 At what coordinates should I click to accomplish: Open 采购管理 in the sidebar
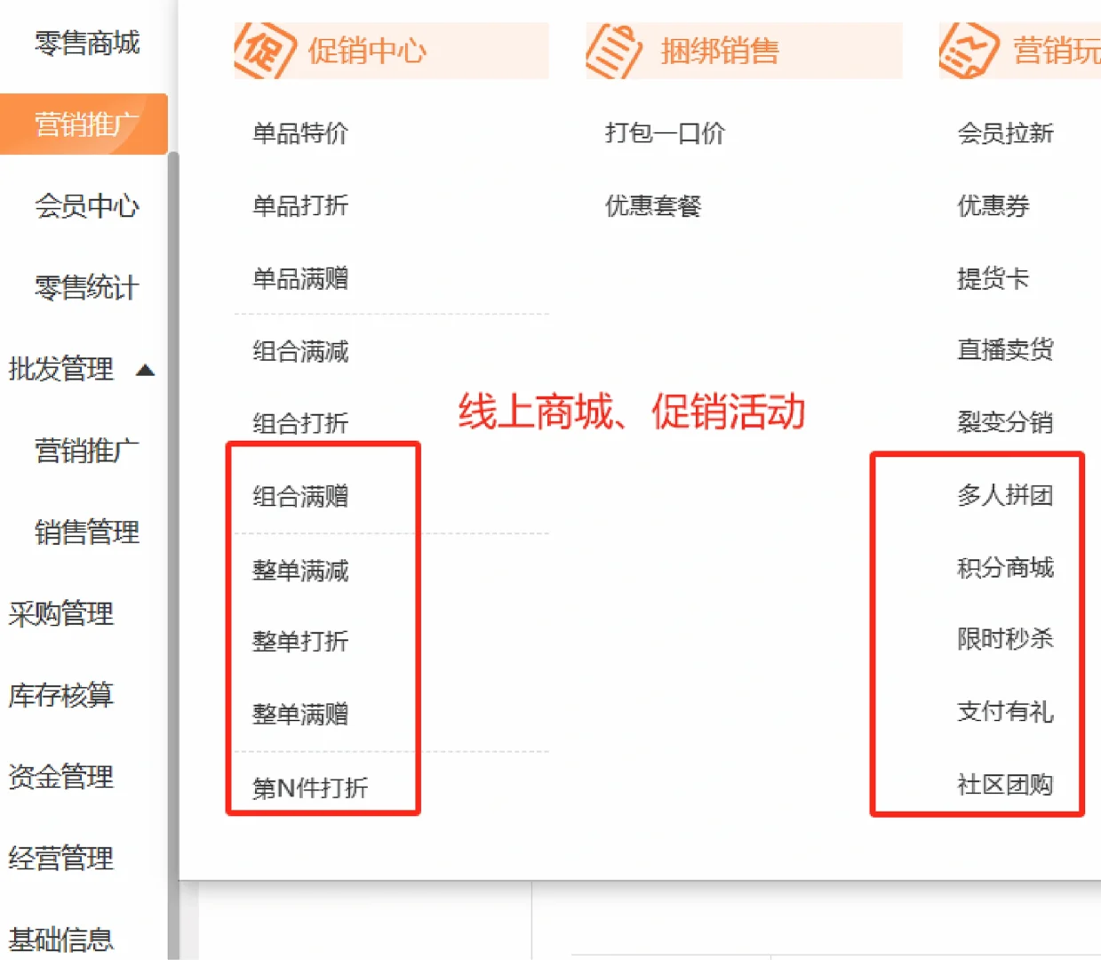(60, 614)
